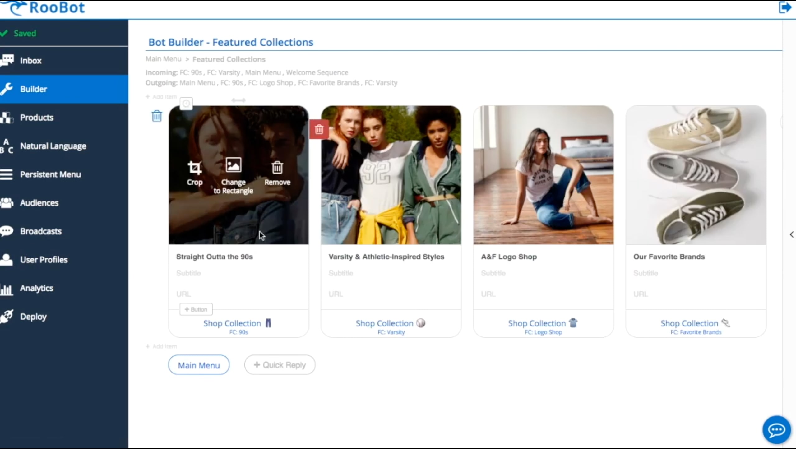Click the blue trash icon left of the carousel
Viewport: 796px width, 449px height.
(157, 116)
